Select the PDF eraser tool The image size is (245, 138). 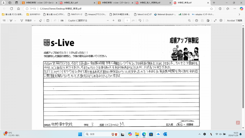tap(40, 21)
